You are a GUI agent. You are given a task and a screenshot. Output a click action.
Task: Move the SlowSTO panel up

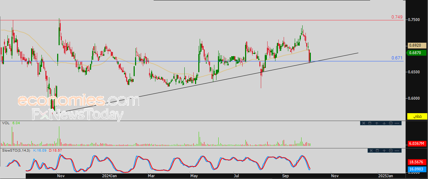(x=384, y=151)
